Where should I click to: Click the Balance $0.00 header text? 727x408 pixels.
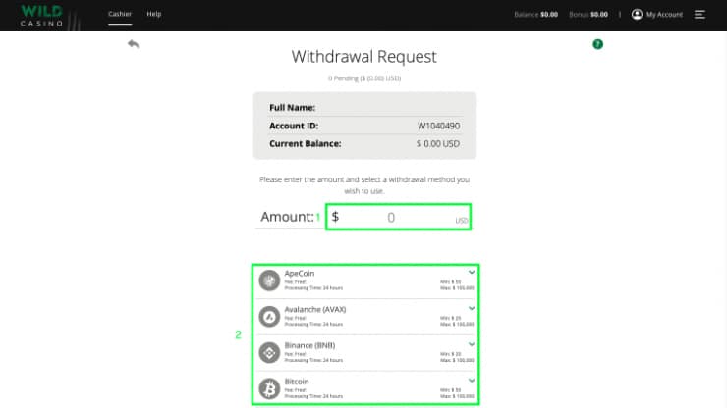(536, 15)
